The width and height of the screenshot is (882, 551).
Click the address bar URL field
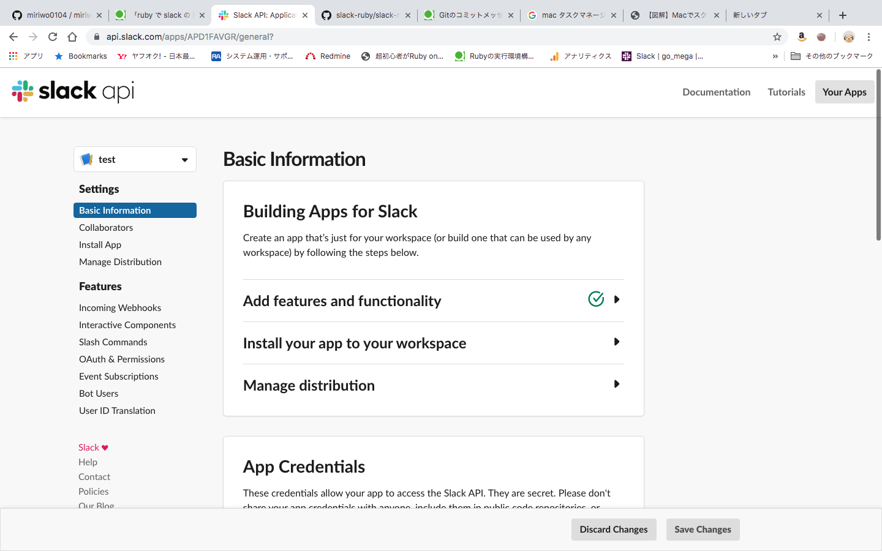[x=429, y=37]
